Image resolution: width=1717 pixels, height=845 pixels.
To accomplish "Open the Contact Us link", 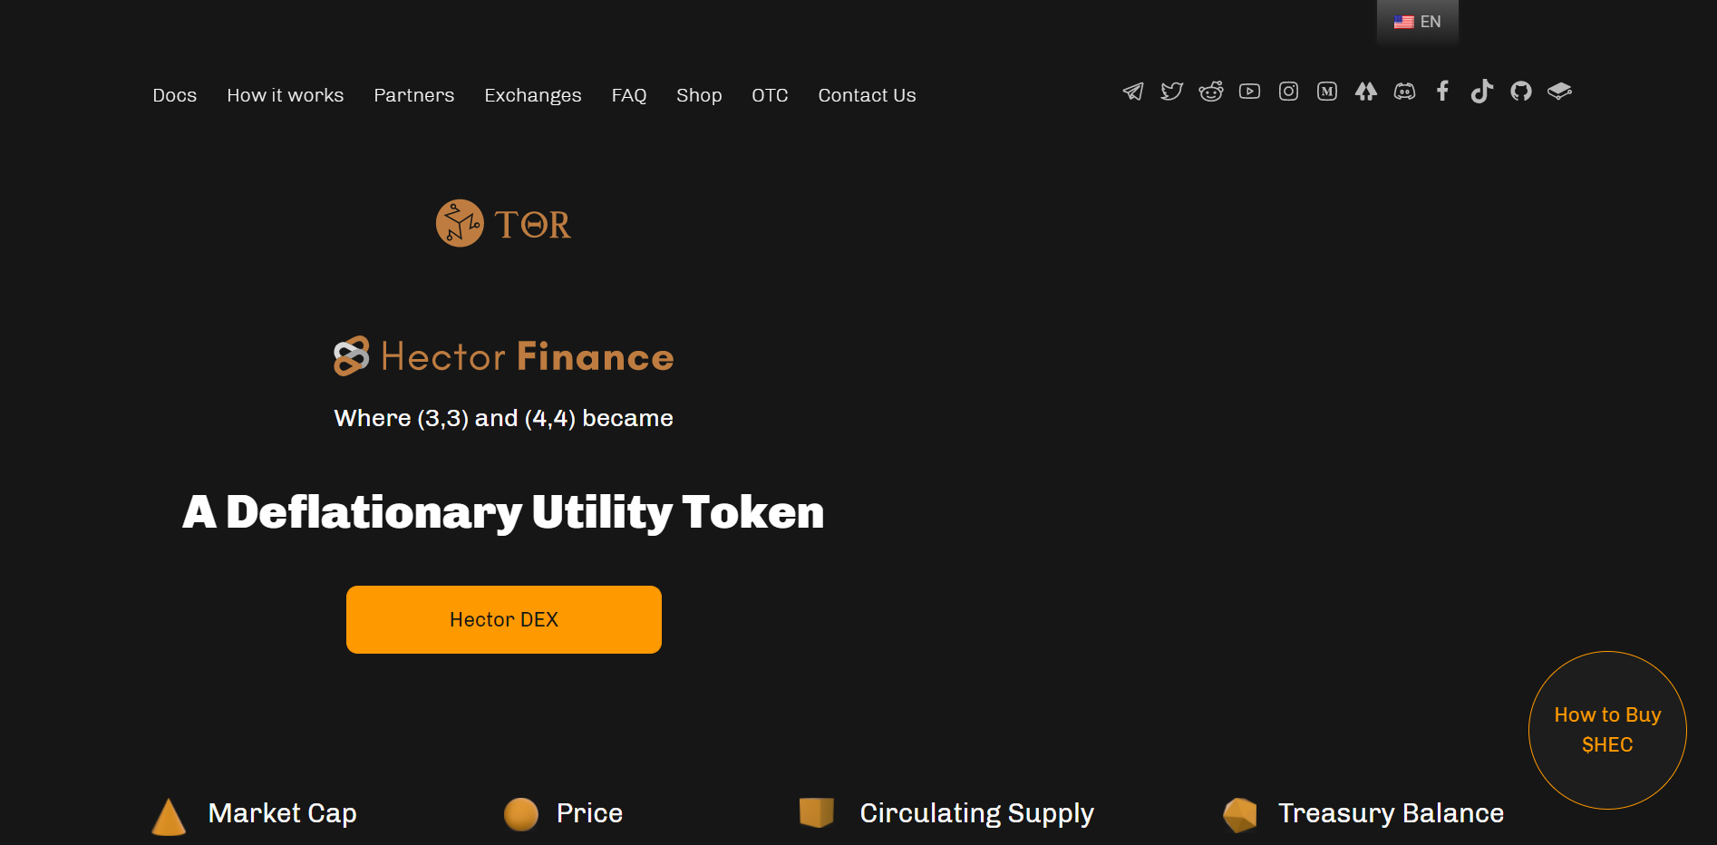I will click(868, 95).
